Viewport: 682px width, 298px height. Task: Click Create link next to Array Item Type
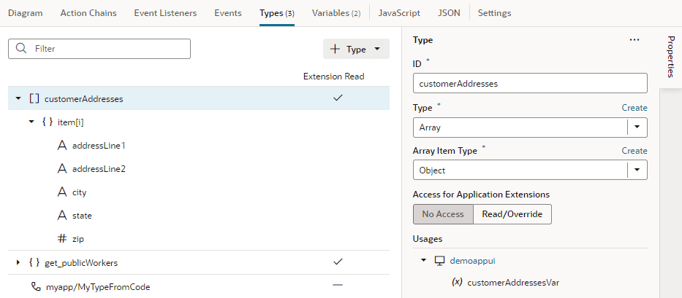point(634,151)
